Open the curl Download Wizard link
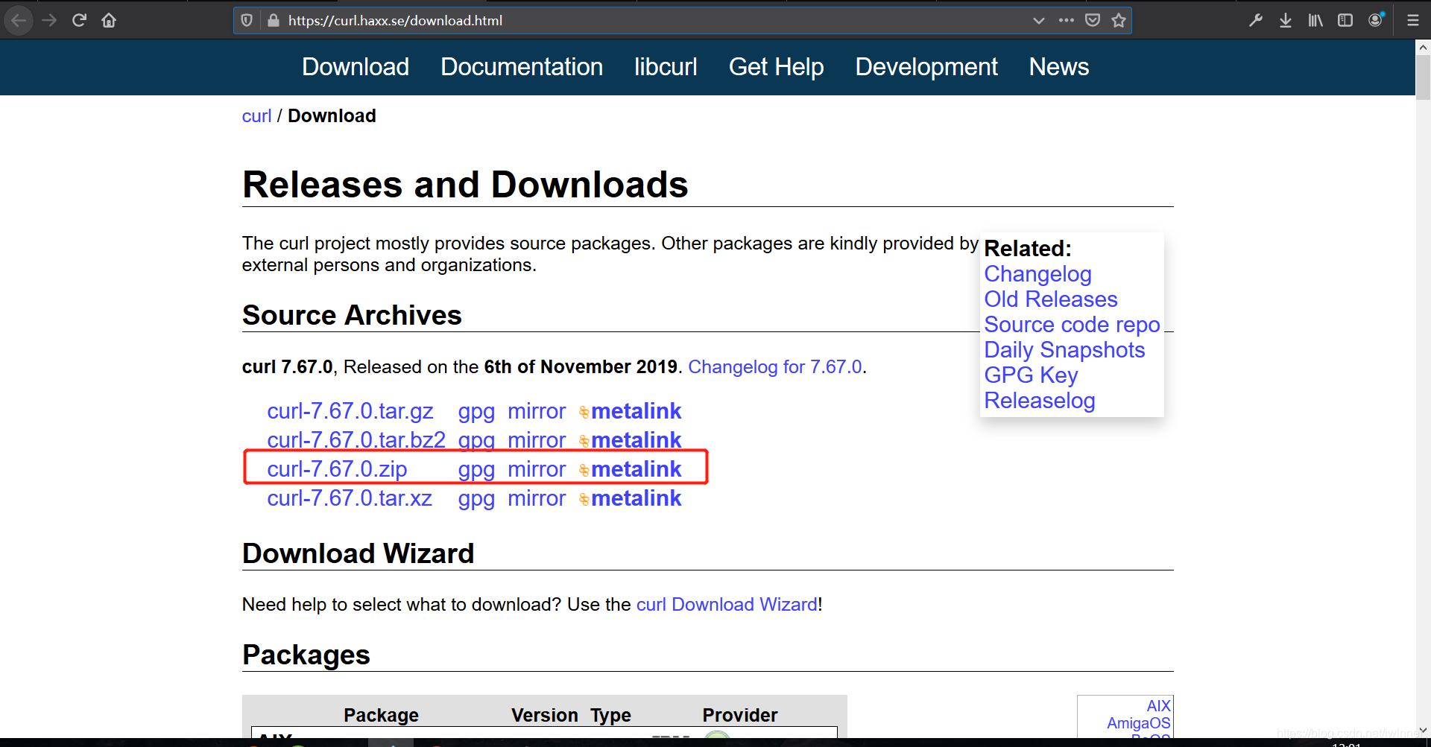The image size is (1431, 747). (x=727, y=605)
